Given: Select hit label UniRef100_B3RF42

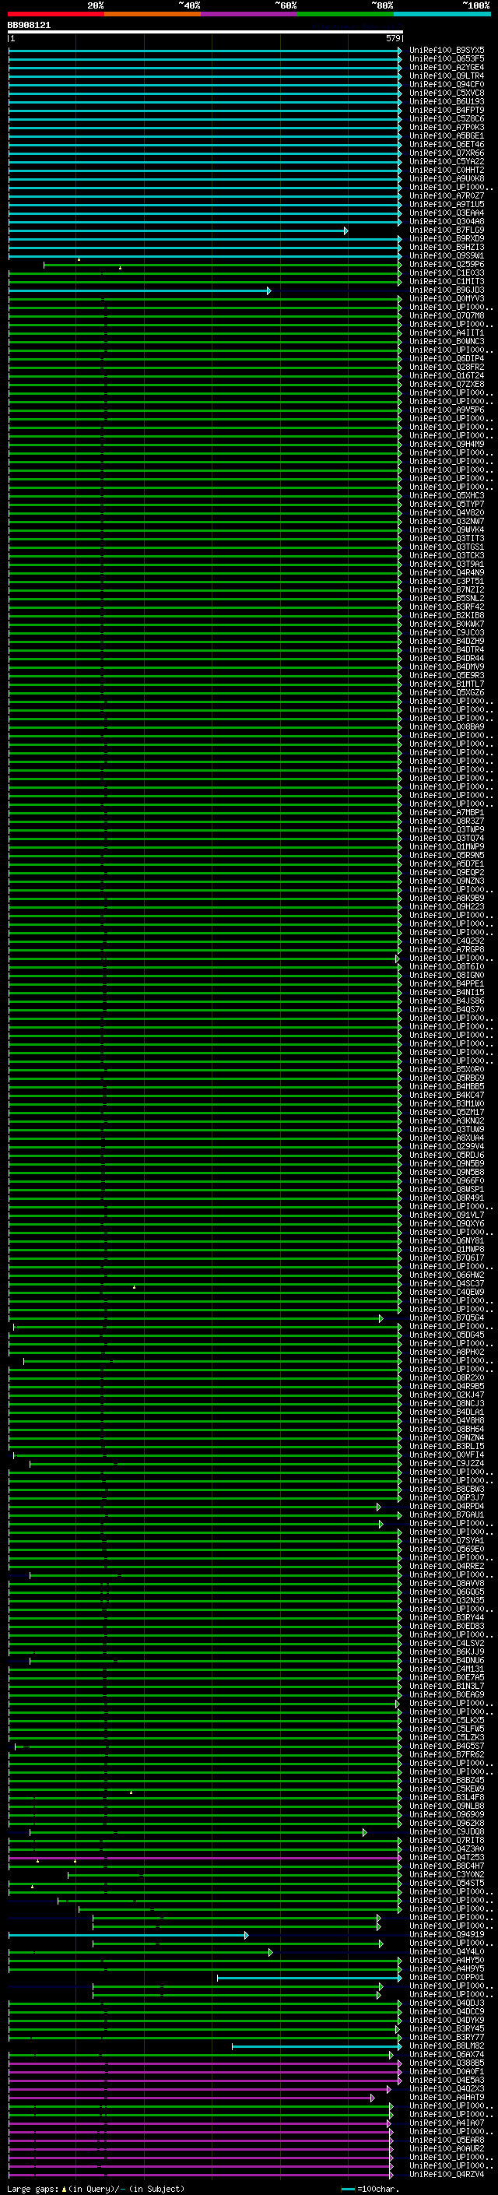Looking at the screenshot, I should click(x=447, y=607).
